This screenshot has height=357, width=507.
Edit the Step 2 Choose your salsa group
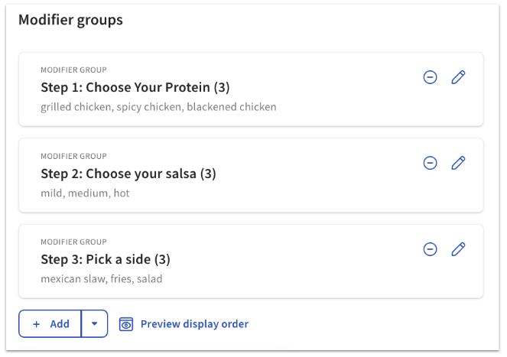[x=458, y=163]
